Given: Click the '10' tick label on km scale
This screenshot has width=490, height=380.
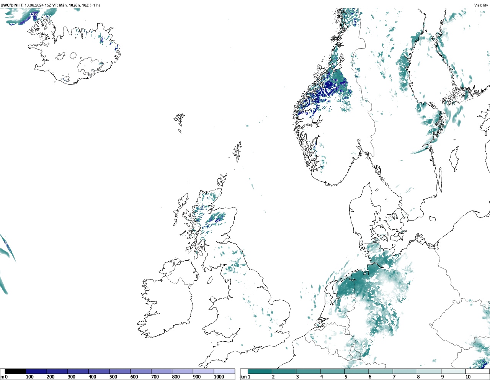Looking at the screenshot, I should [468, 377].
